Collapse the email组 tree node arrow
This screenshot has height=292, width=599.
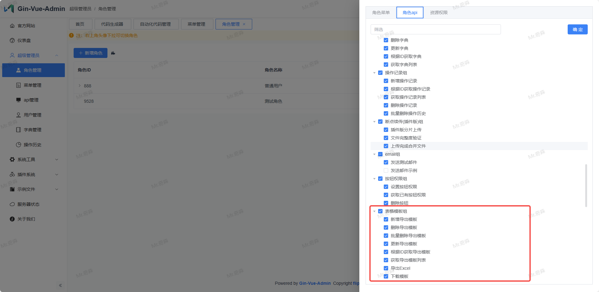tap(374, 154)
